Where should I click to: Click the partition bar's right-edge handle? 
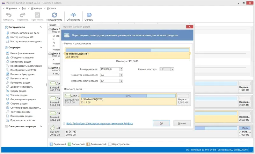pyautogui.click(x=190, y=53)
